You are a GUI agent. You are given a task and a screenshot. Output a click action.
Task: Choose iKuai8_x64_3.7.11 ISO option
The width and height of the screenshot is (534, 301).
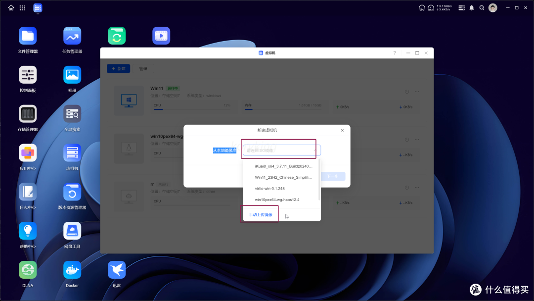[x=282, y=166]
